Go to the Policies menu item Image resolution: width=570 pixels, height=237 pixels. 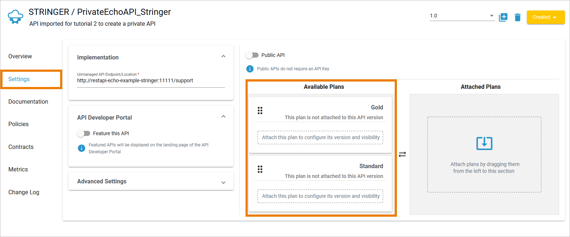[x=18, y=124]
